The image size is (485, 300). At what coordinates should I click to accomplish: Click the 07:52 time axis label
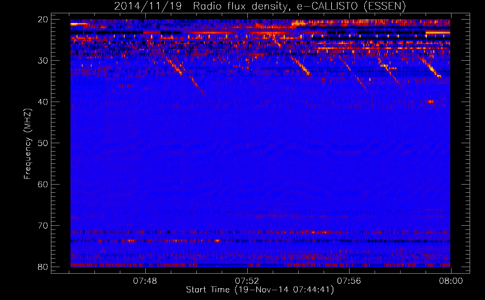[x=247, y=281]
